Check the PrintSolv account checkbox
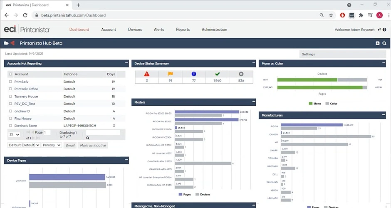The height and width of the screenshot is (208, 391). pos(10,82)
